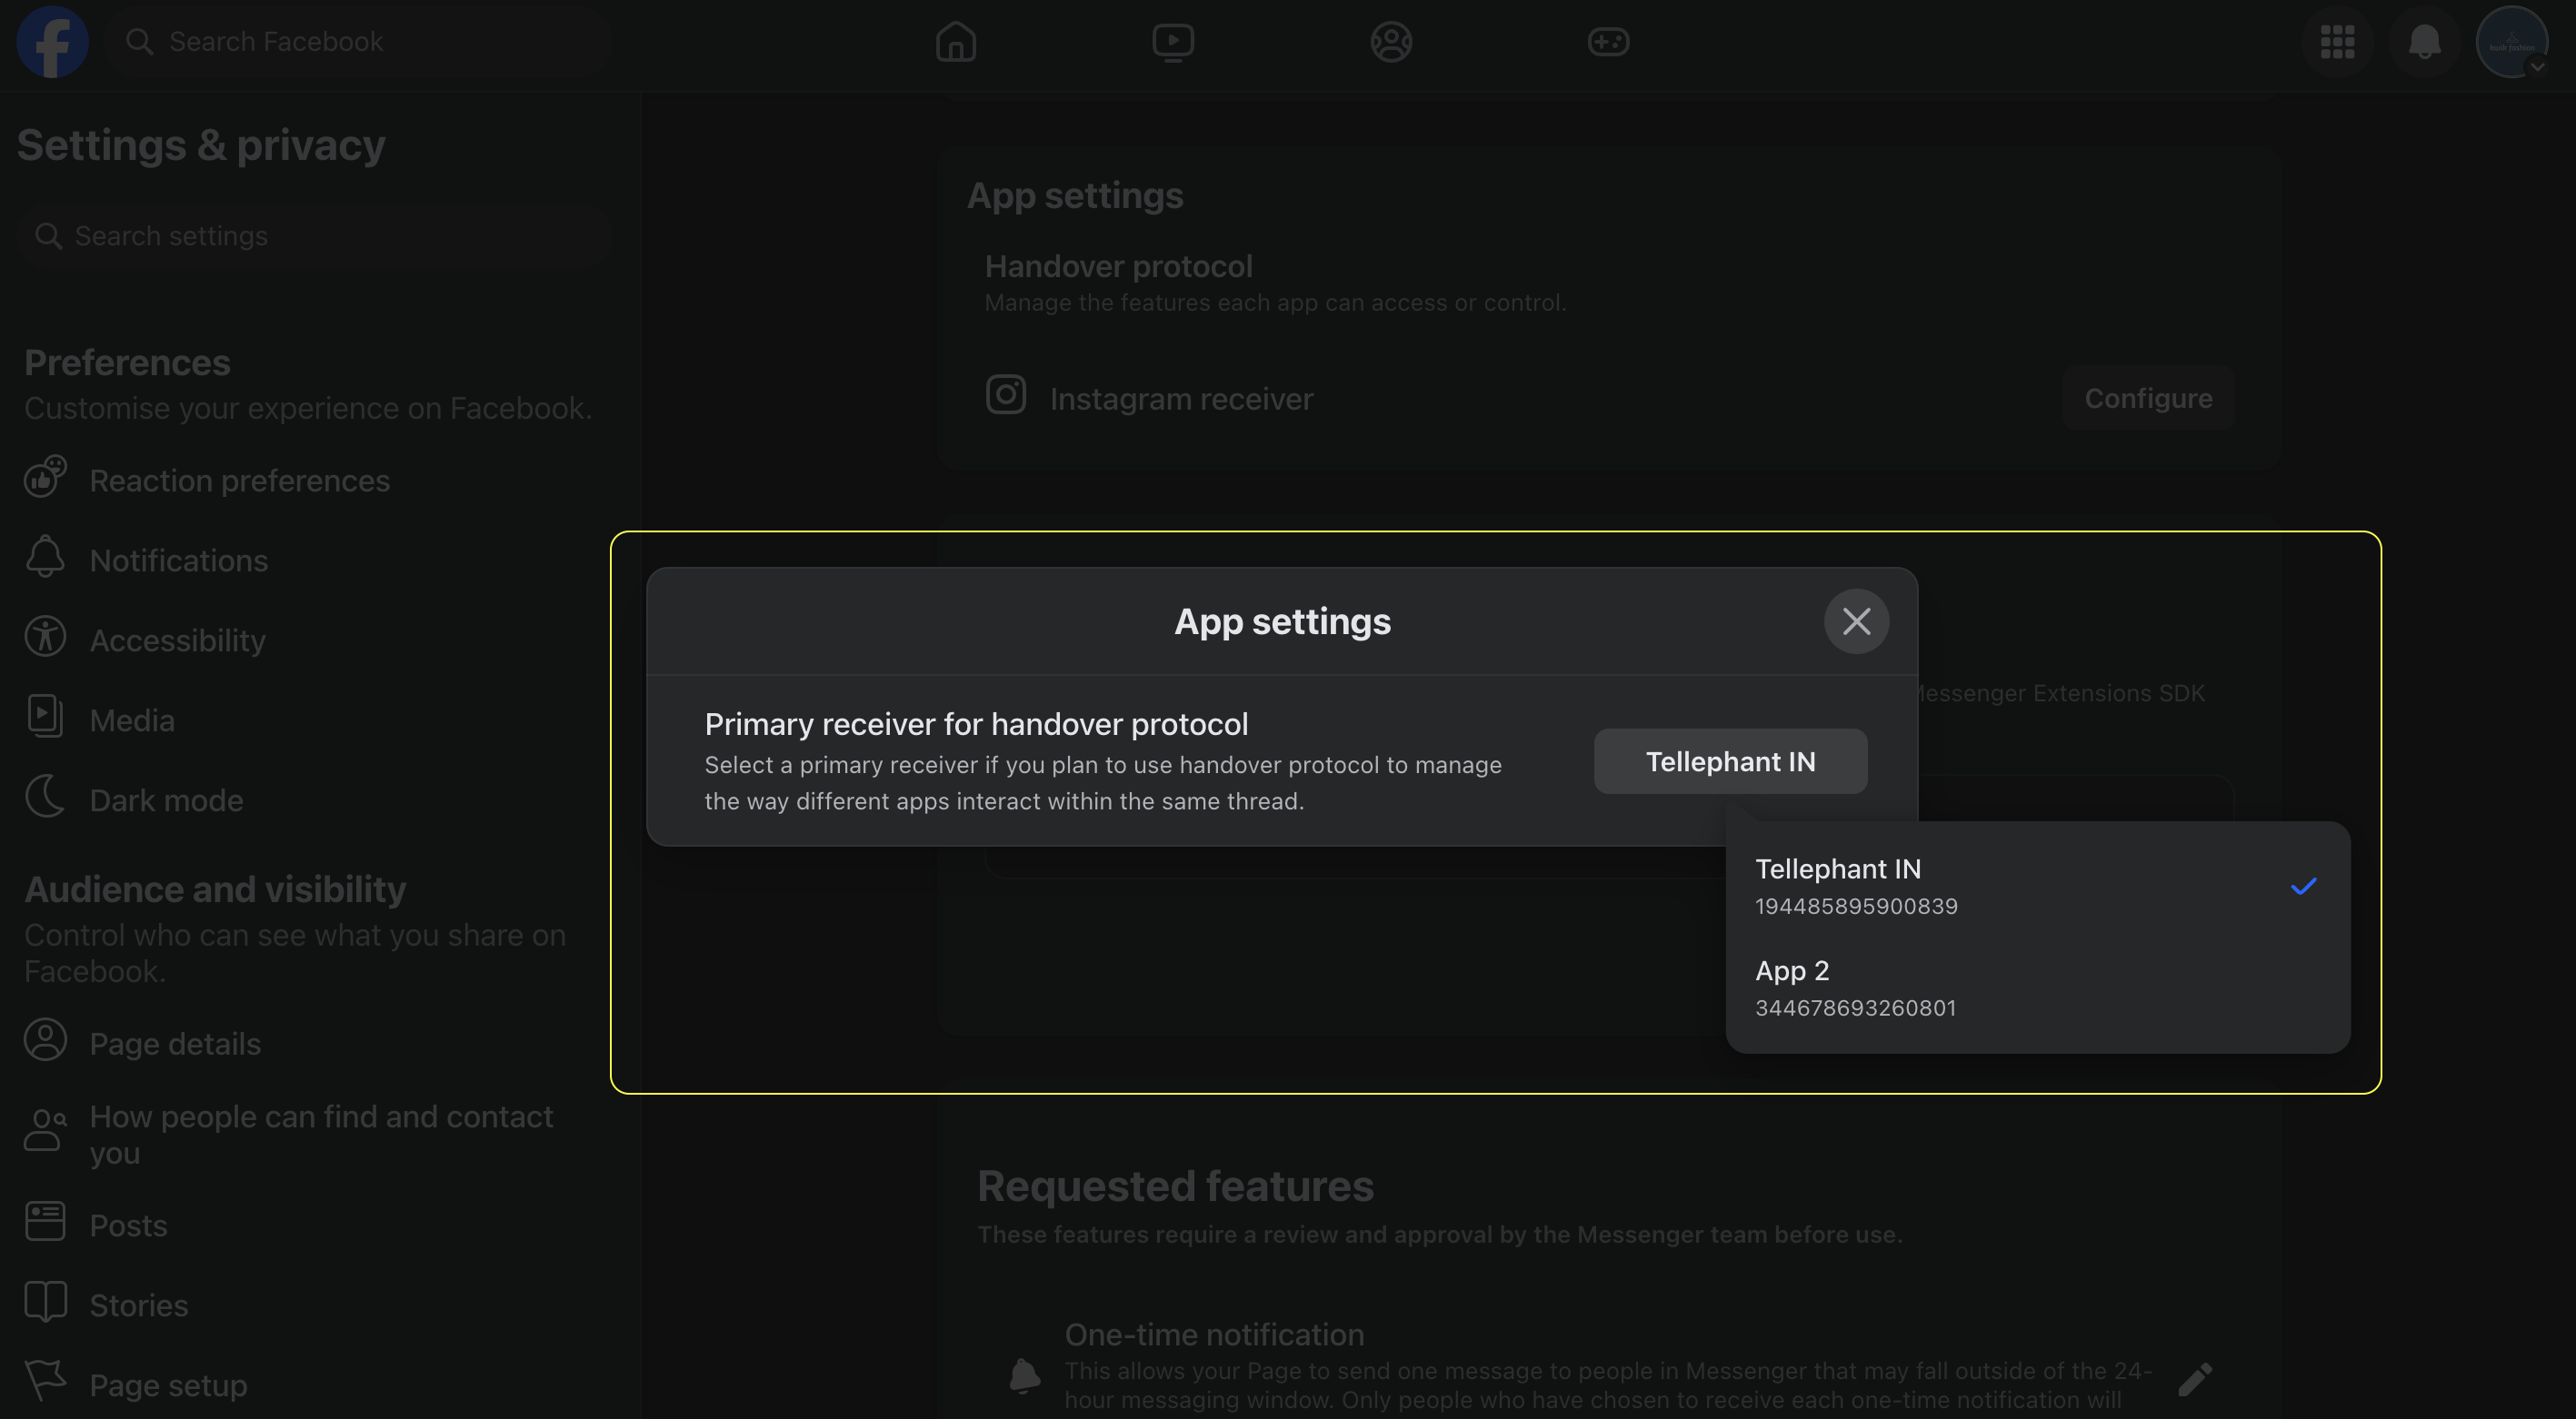
Task: Click the find-and-contact people icon
Action: pos(45,1130)
